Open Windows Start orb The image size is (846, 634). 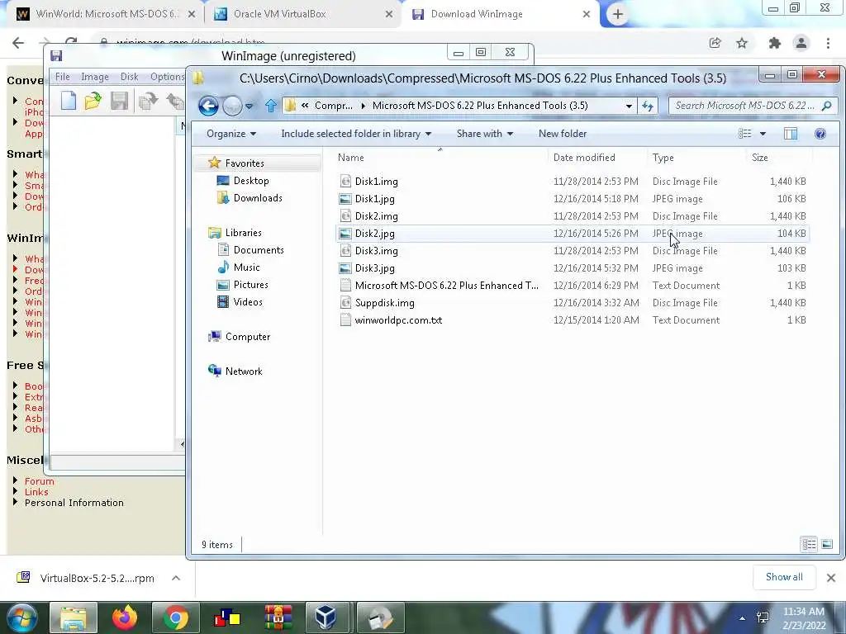[22, 617]
